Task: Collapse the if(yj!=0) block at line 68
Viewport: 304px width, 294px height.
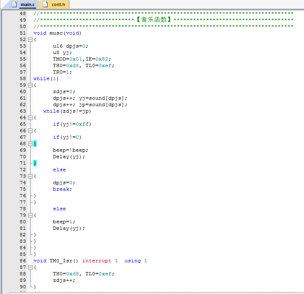Action: click(30, 144)
